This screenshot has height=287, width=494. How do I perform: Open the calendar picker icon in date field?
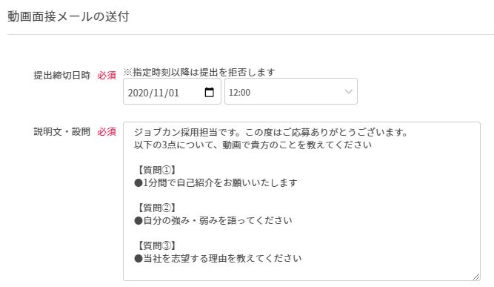point(209,92)
